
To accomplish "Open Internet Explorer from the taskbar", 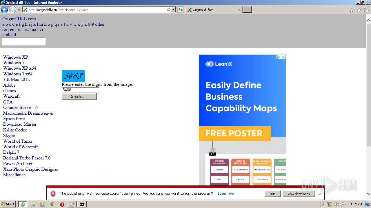I will coord(23,204).
